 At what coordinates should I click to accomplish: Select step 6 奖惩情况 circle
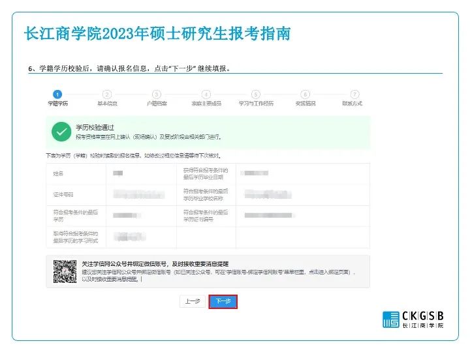pos(305,95)
